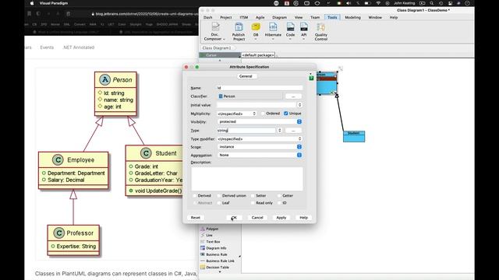Click the Student class shape on canvas
The image size is (499, 280).
(x=354, y=137)
